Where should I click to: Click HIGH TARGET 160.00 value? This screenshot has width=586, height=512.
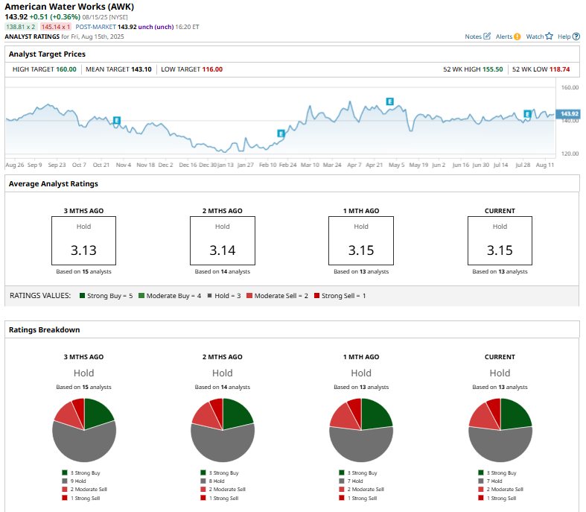click(66, 69)
